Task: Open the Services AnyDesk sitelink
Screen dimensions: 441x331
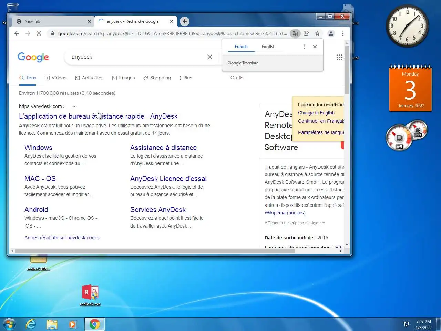Action: [158, 210]
